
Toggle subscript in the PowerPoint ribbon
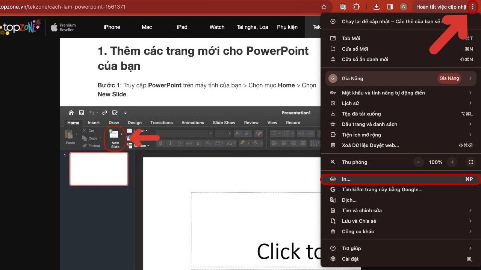coord(209,143)
